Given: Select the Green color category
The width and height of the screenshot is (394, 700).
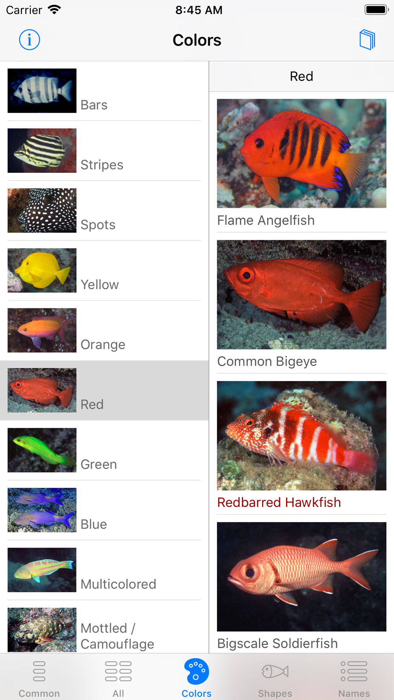Looking at the screenshot, I should (104, 450).
